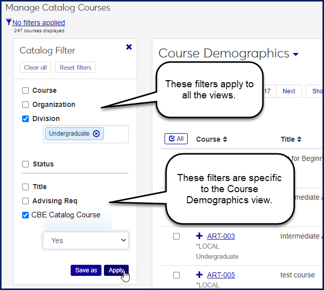Select the ART-003 row checkbox

tap(176, 236)
